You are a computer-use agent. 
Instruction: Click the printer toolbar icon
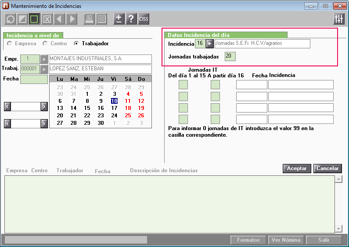[89, 19]
